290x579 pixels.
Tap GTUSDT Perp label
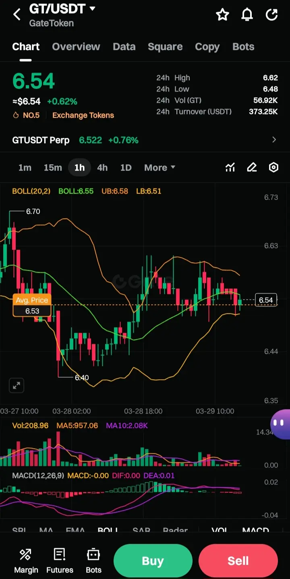(41, 140)
